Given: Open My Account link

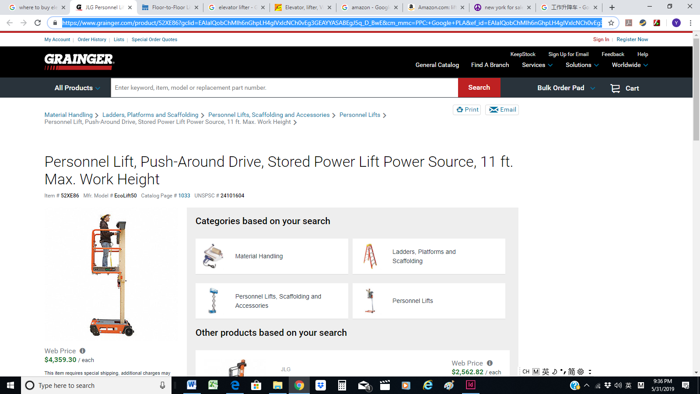Looking at the screenshot, I should [57, 39].
